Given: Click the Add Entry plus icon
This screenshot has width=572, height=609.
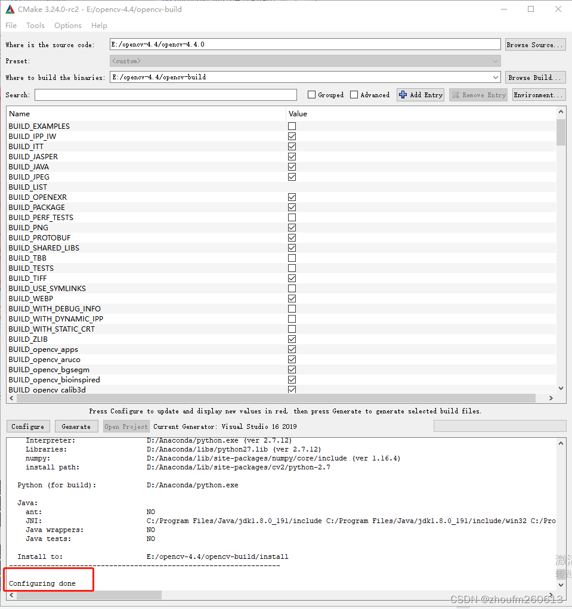Looking at the screenshot, I should tap(402, 94).
